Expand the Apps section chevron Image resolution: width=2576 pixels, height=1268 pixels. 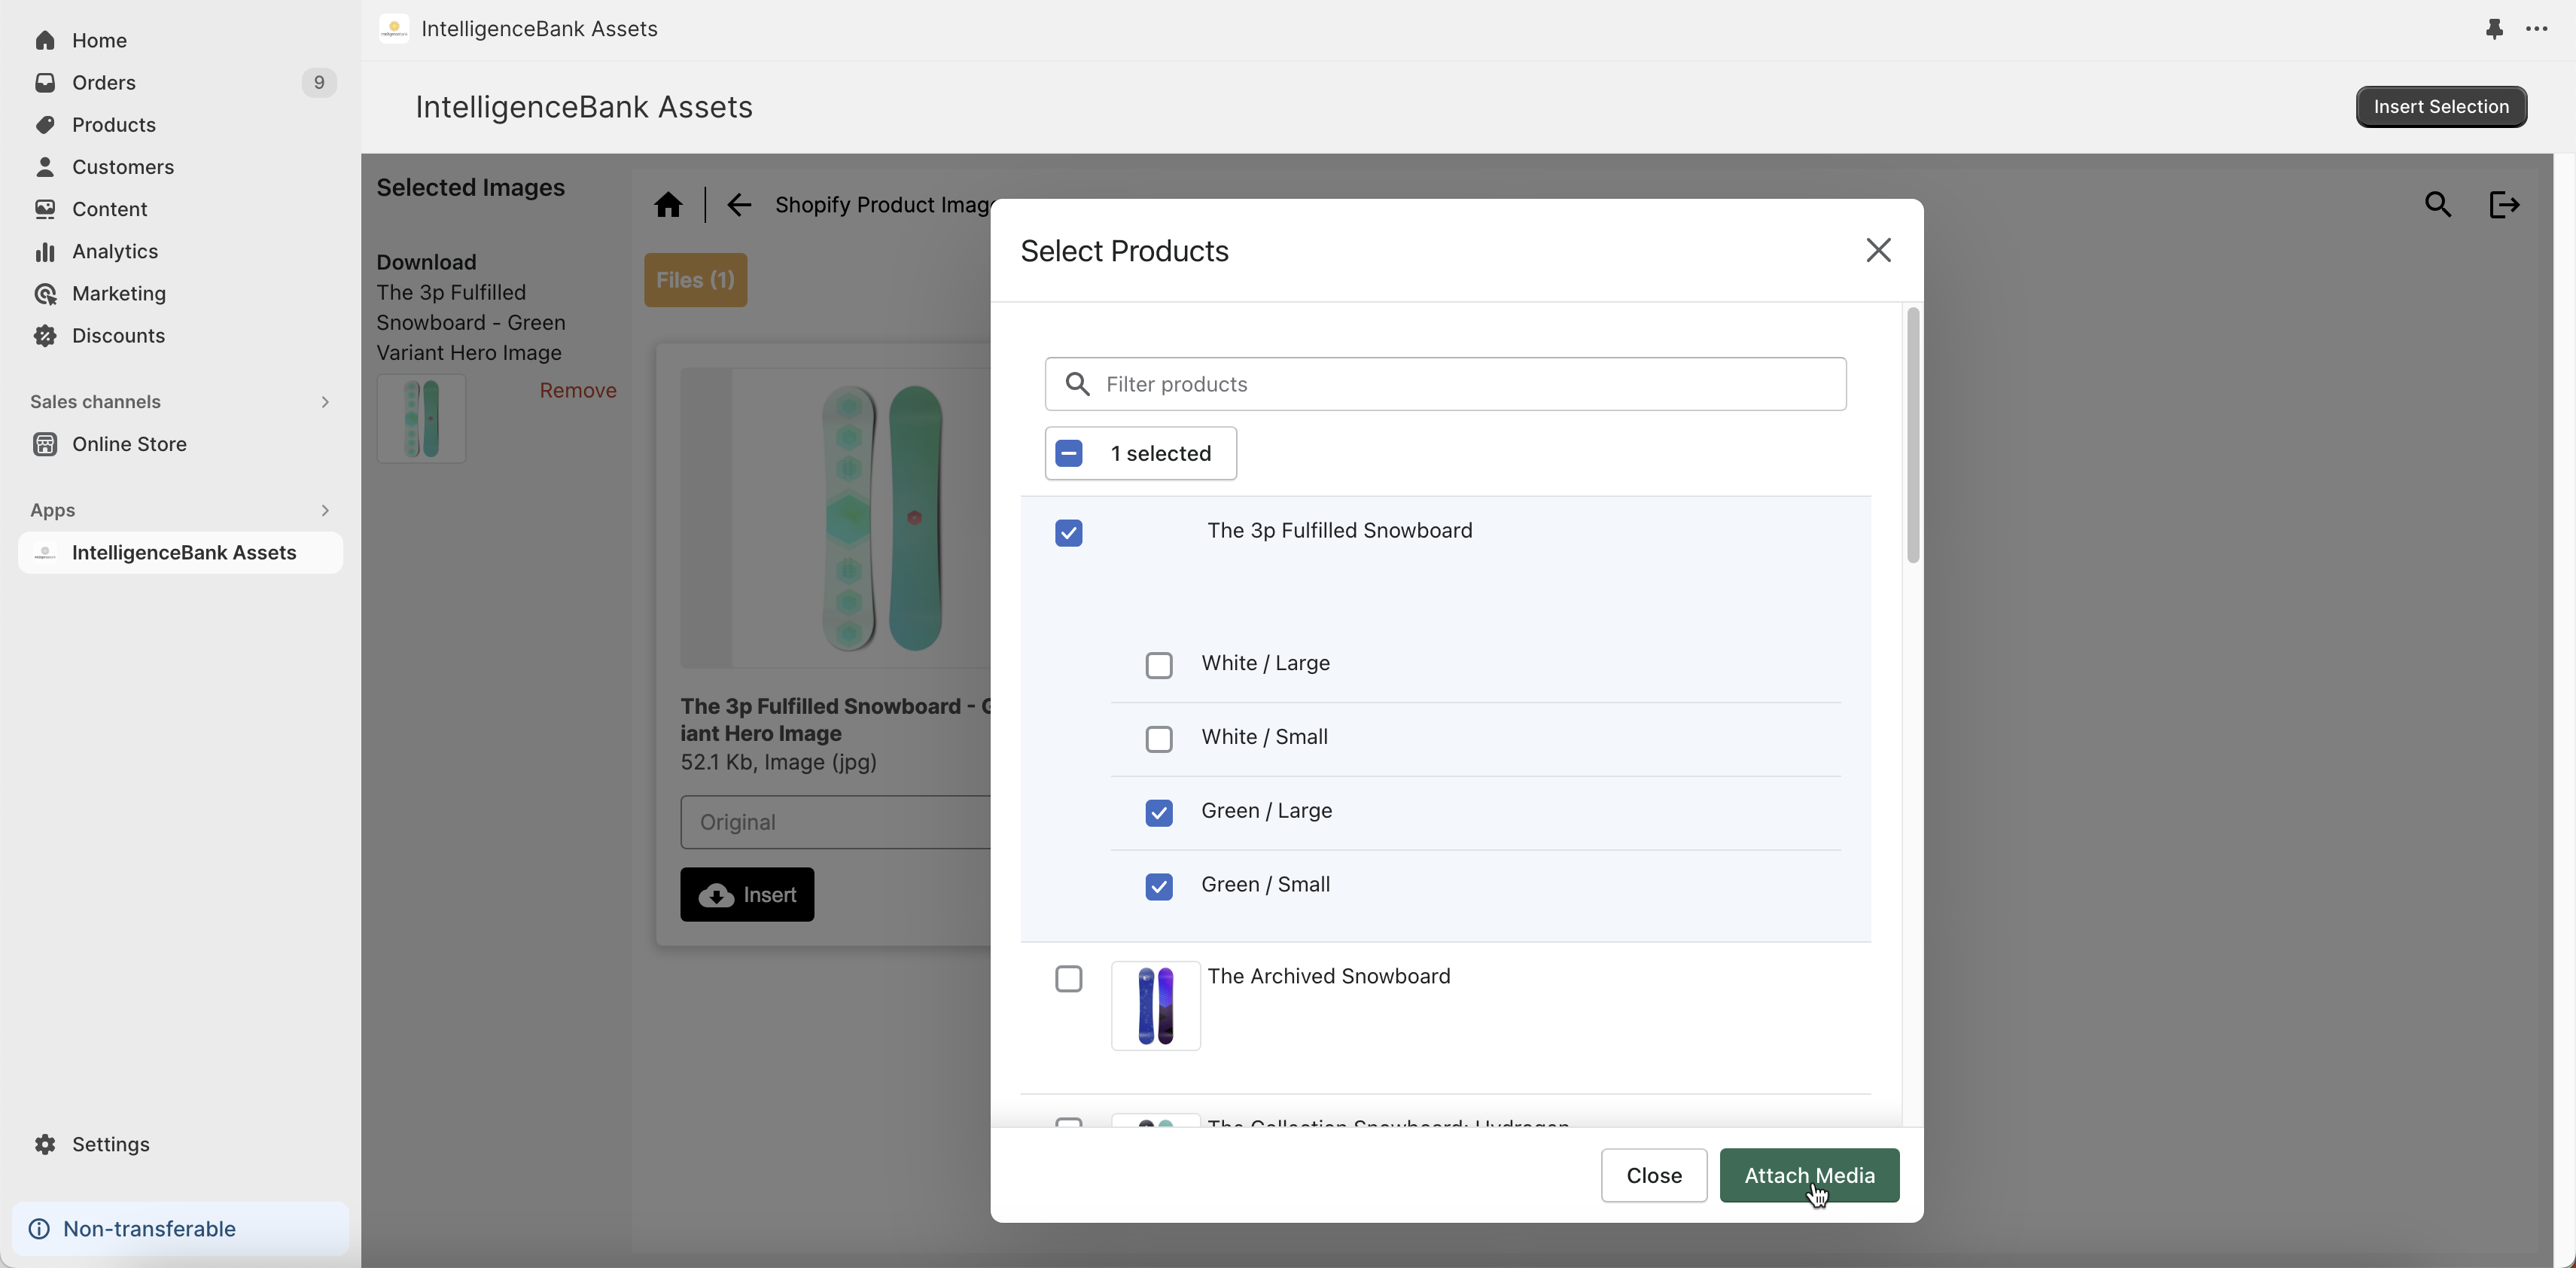324,510
